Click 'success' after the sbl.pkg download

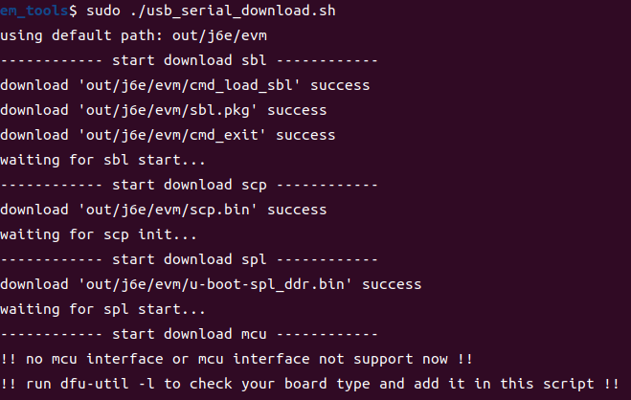[x=301, y=110]
